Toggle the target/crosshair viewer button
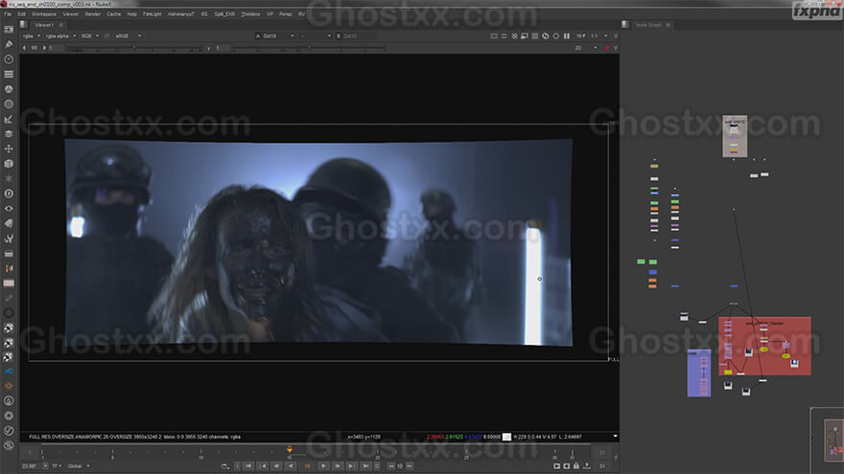This screenshot has height=474, width=844. (x=556, y=36)
